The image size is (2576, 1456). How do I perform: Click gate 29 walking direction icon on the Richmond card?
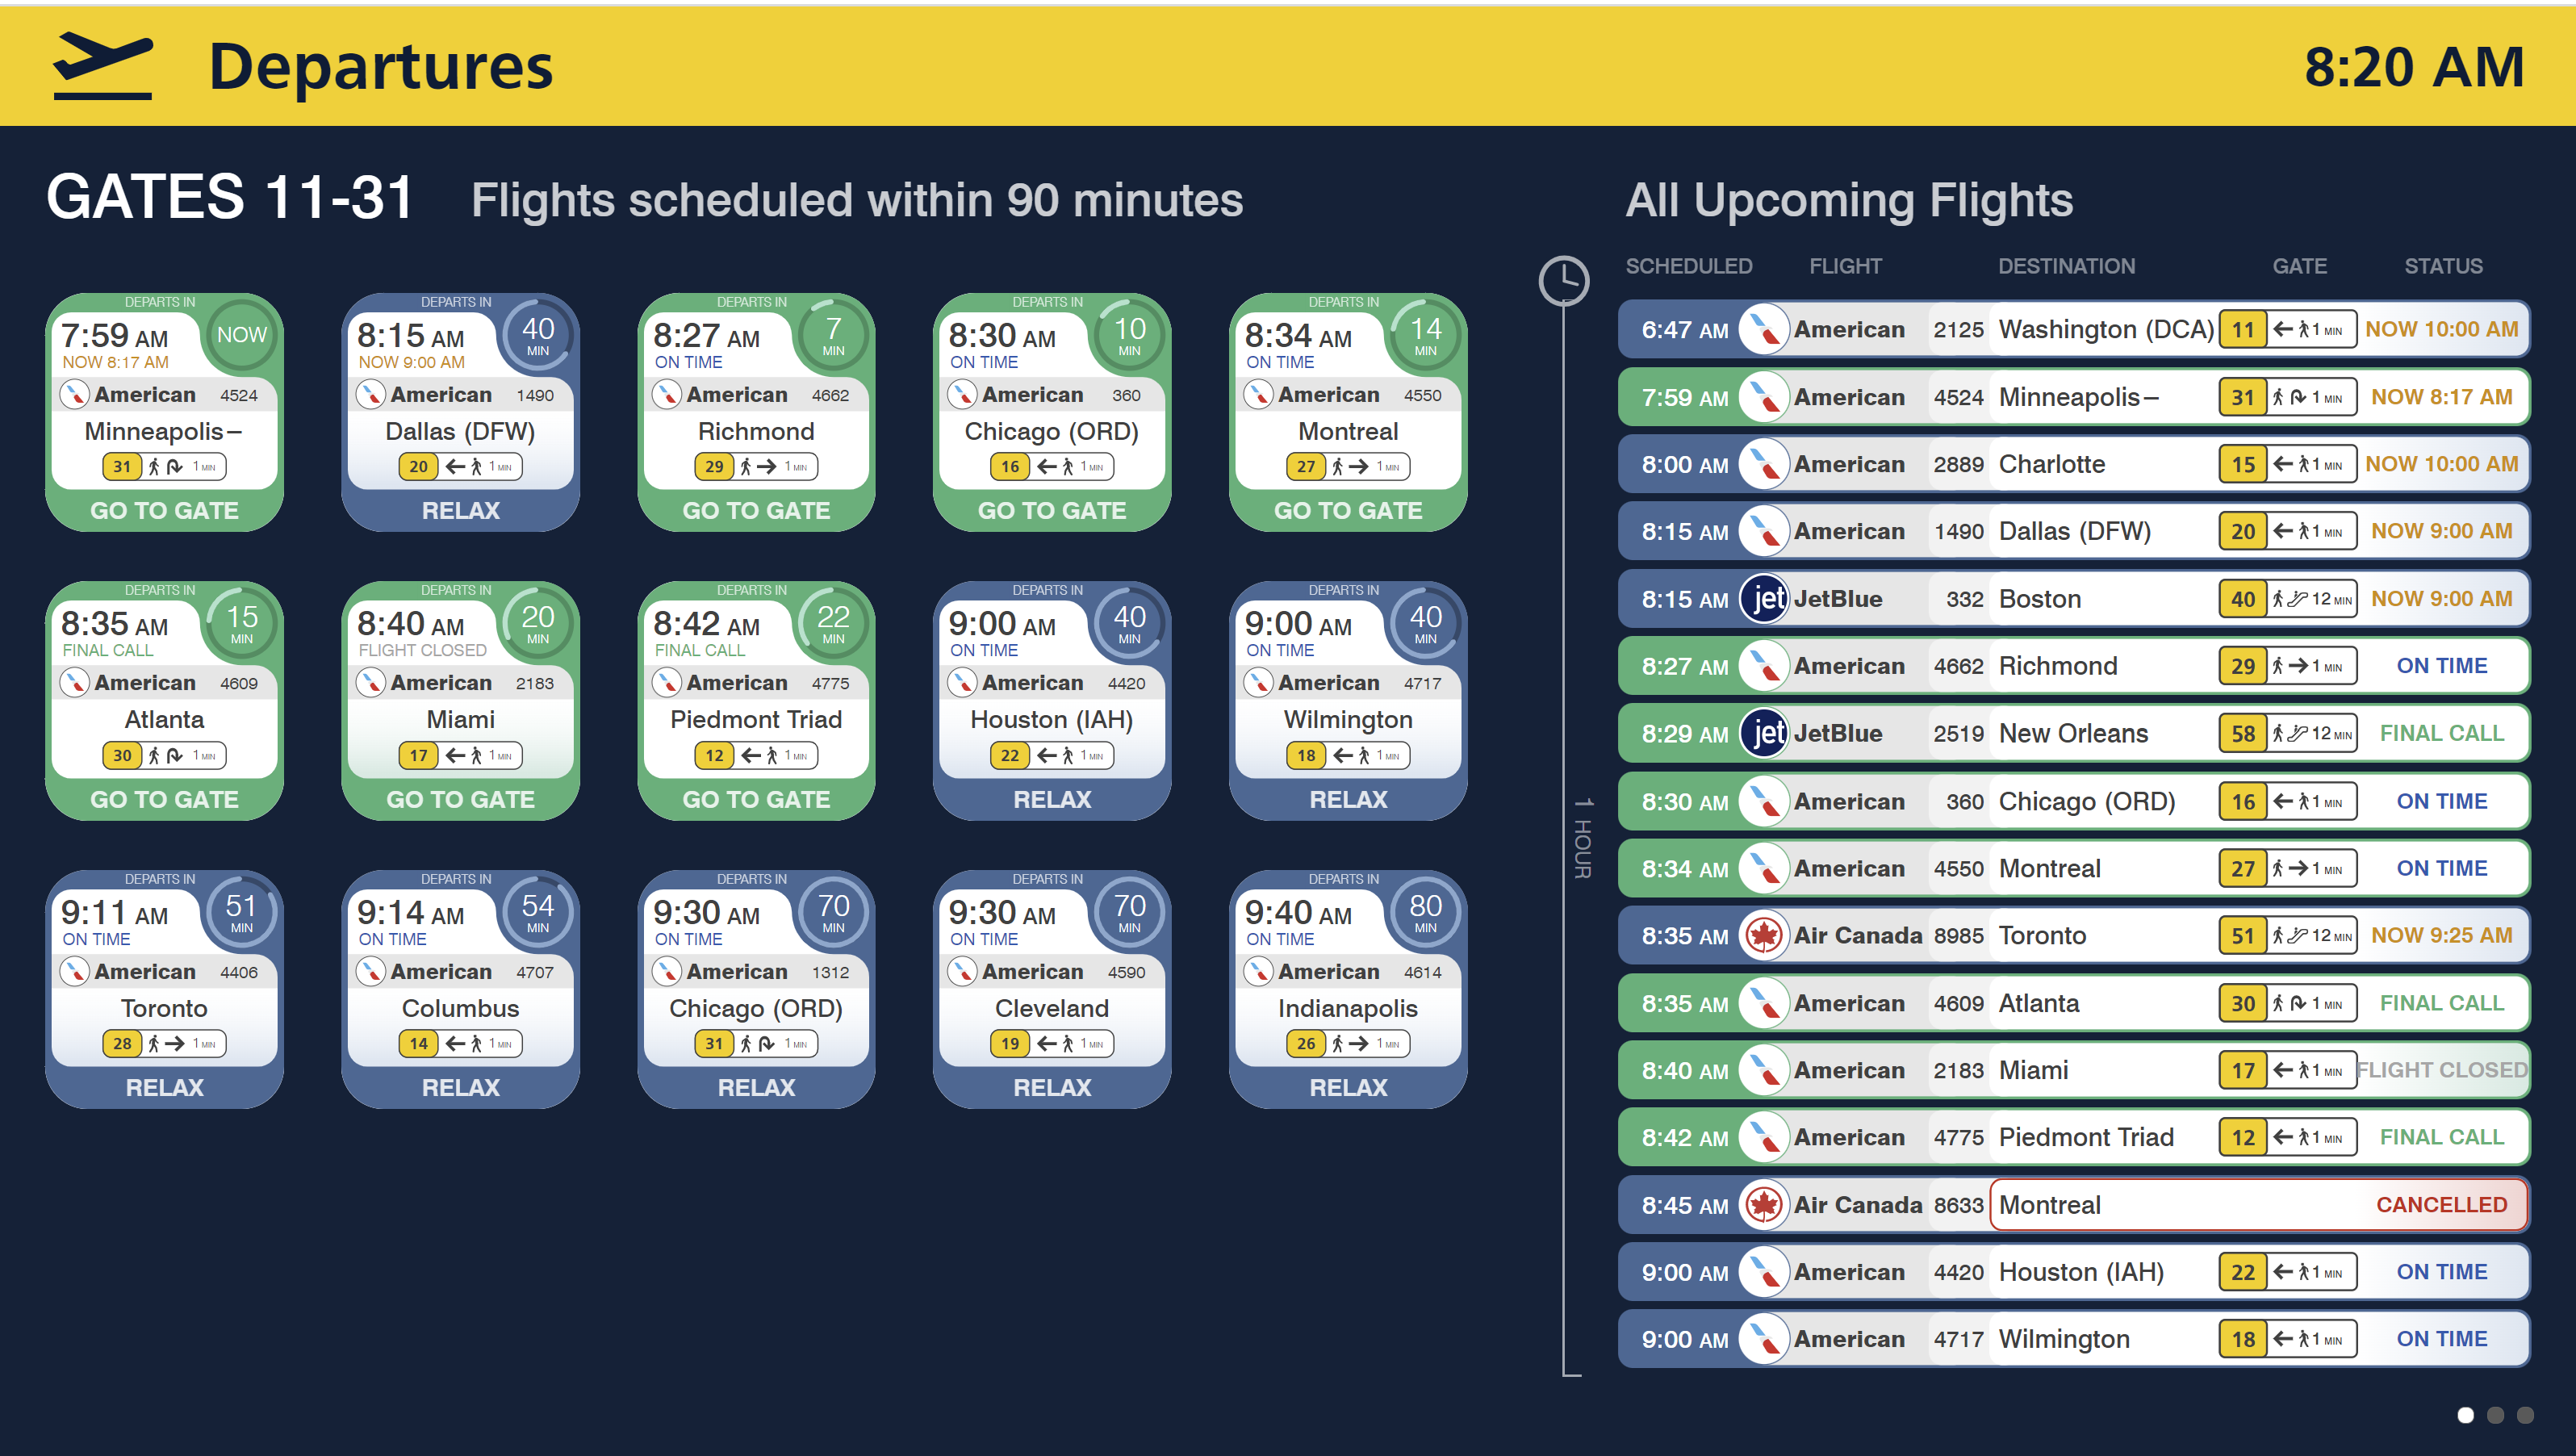tap(757, 467)
